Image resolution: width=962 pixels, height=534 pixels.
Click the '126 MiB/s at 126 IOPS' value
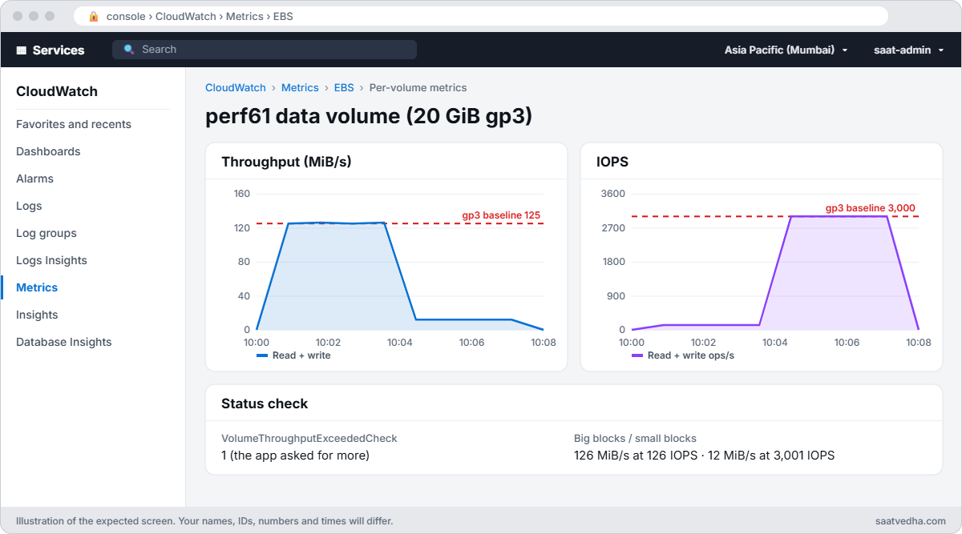pyautogui.click(x=636, y=456)
